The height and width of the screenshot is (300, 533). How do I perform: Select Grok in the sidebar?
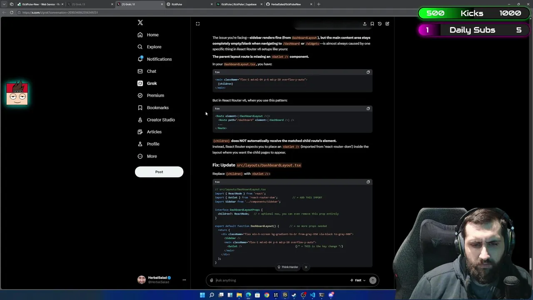coord(147,83)
